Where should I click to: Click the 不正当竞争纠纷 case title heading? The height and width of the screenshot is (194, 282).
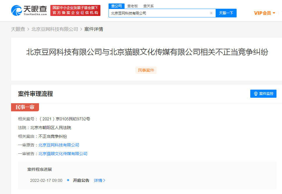[147, 52]
